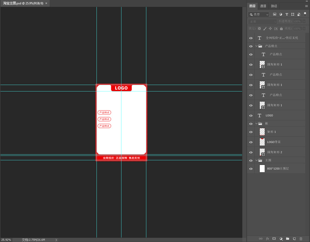310x242 pixels.
Task: Filter layers by pixel layers icon
Action: 275,14
